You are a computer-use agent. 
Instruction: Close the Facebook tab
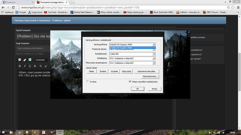[33, 2]
